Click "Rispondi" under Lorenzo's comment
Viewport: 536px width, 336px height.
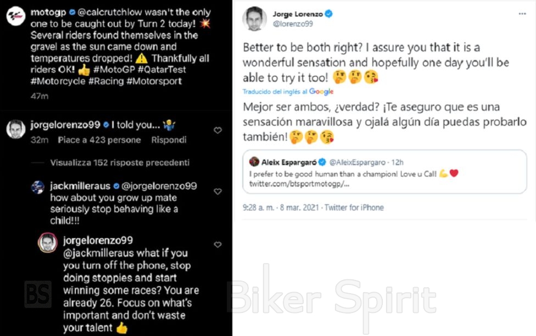point(169,140)
